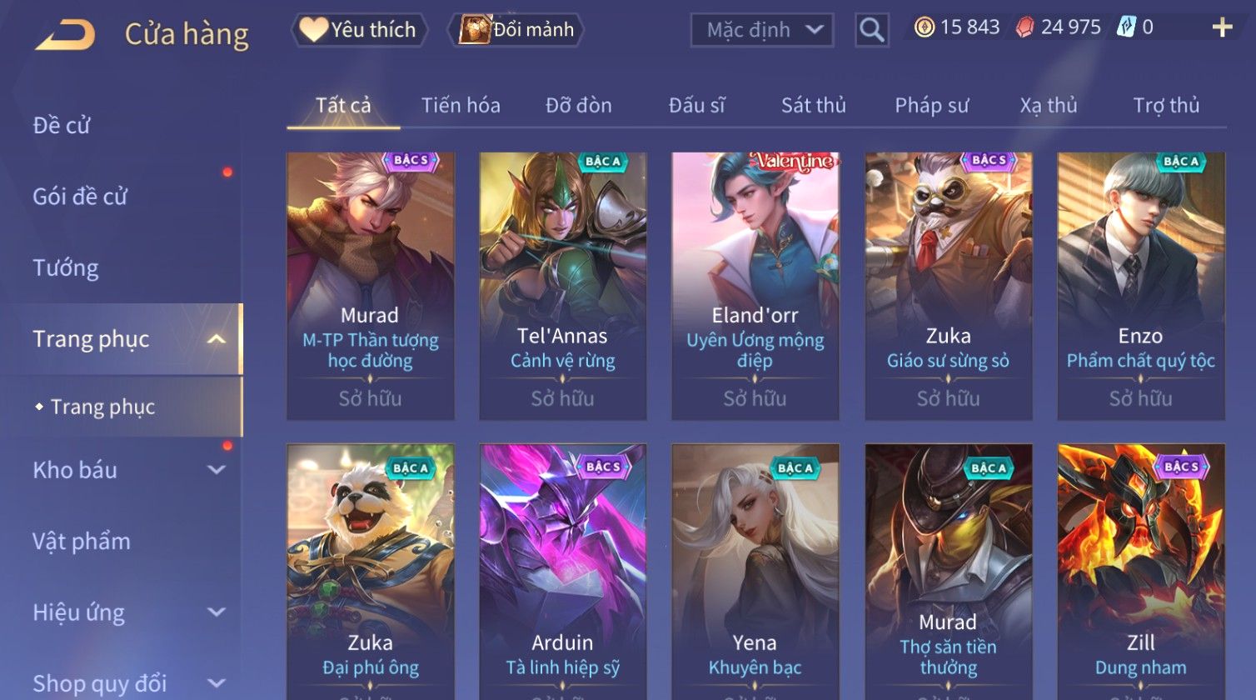Image resolution: width=1256 pixels, height=700 pixels.
Task: Select the Tiến hóa tab
Action: [461, 106]
